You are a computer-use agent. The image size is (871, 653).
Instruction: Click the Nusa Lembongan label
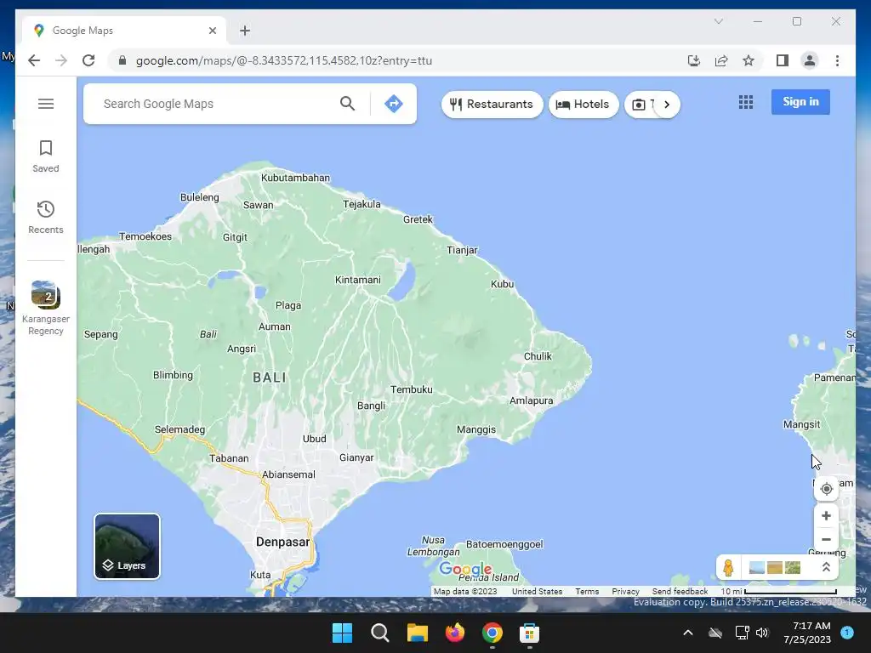[x=433, y=546]
